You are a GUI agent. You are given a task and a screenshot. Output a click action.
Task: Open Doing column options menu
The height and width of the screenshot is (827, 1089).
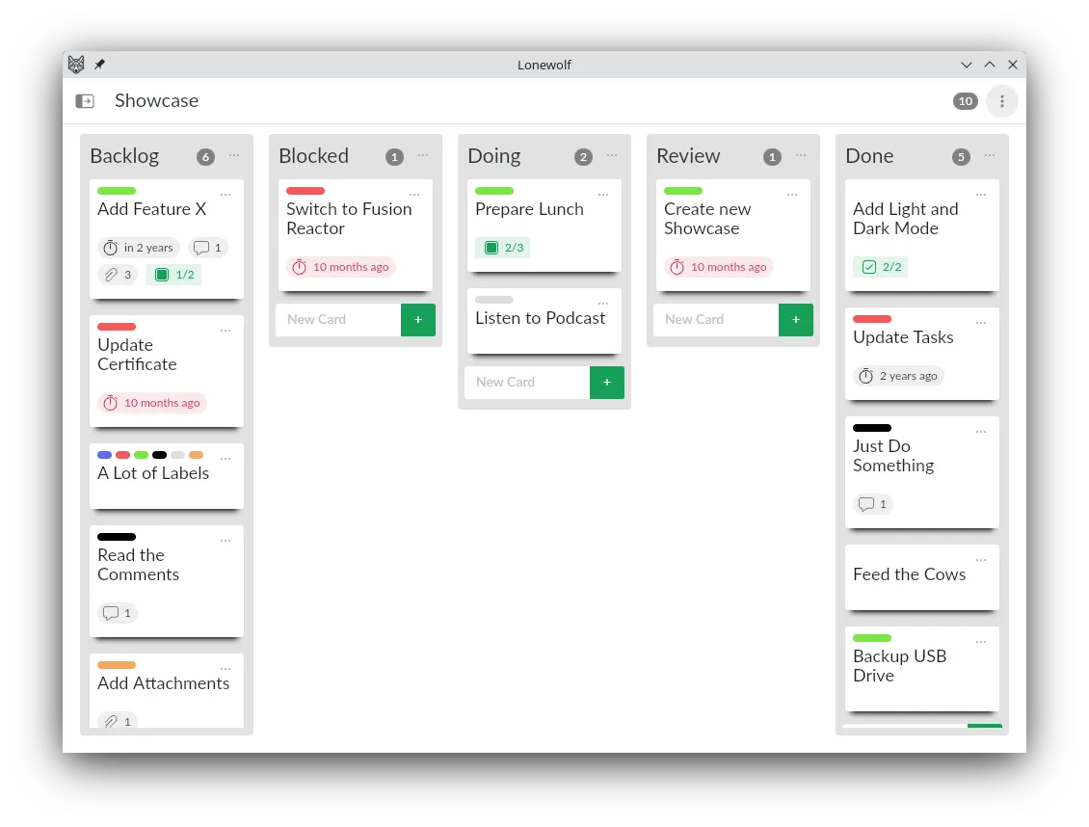pos(612,155)
